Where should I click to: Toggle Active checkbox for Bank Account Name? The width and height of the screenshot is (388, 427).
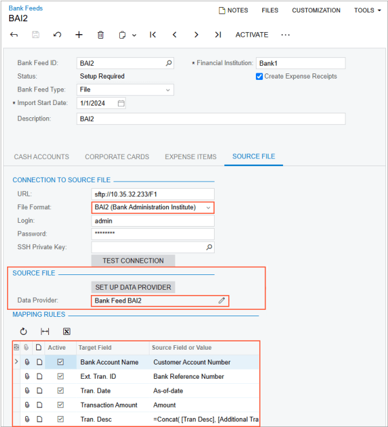61,362
